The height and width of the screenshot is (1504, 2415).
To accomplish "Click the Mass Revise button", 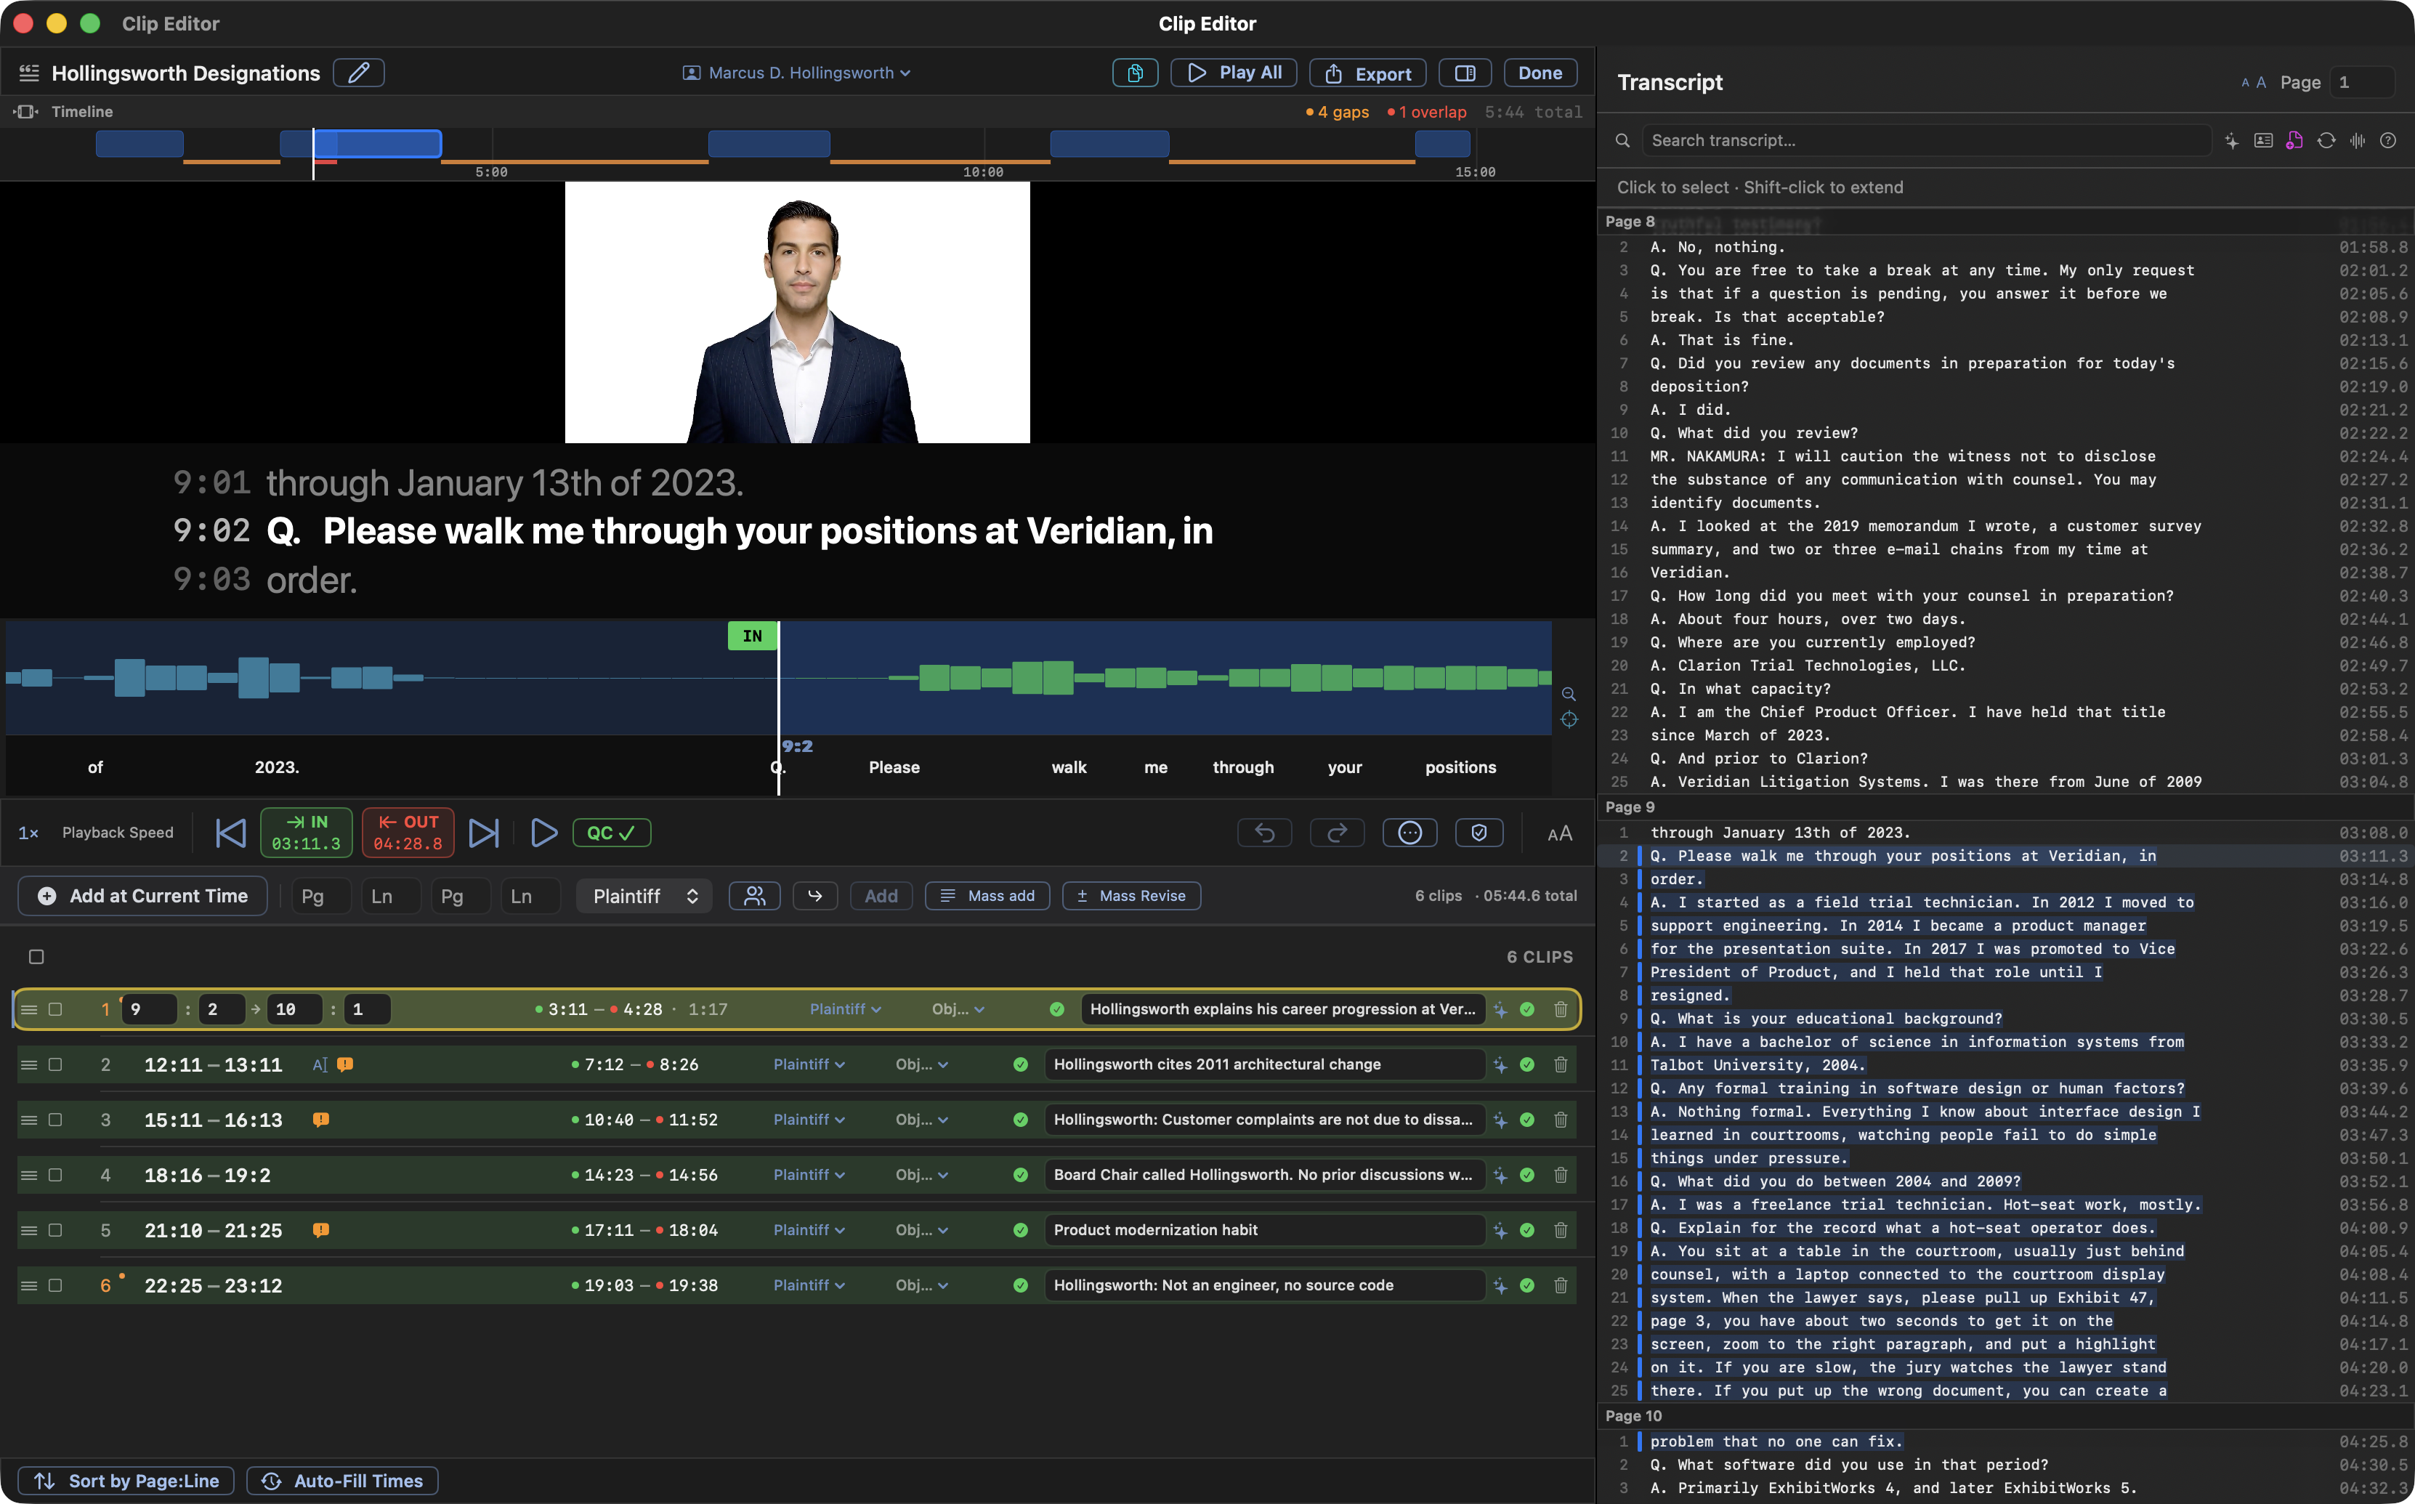I will click(1131, 895).
